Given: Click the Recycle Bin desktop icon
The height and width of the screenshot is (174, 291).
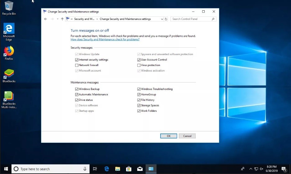Looking at the screenshot, I should [x=9, y=8].
